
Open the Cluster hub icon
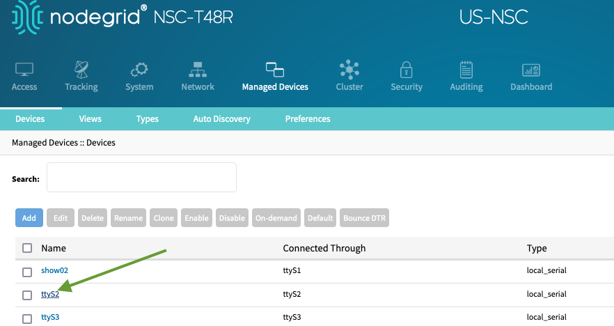pos(349,70)
